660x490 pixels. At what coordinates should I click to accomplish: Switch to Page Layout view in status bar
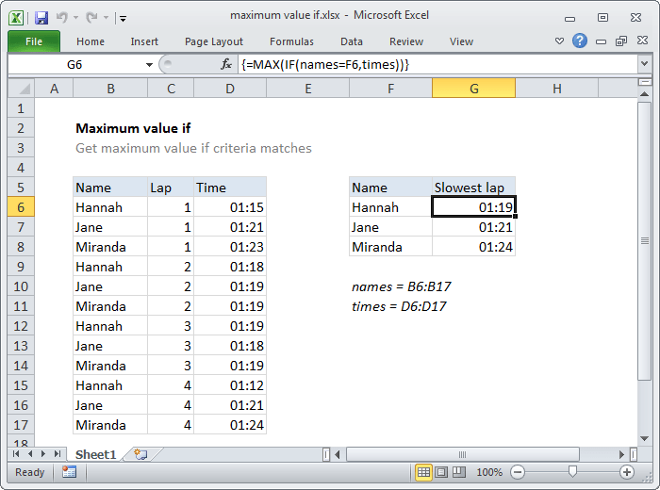coord(441,472)
